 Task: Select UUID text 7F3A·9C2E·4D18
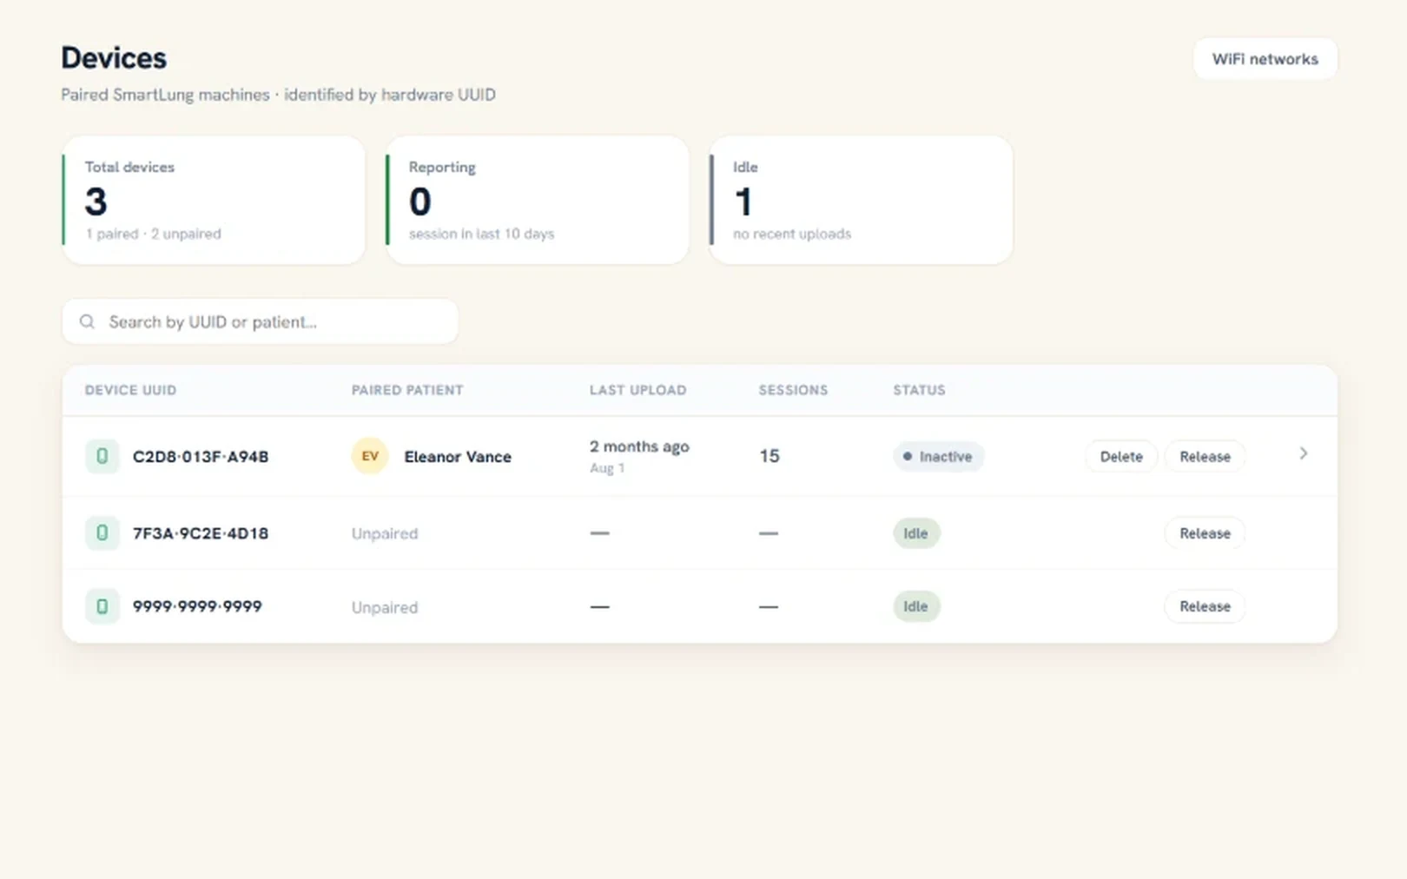(x=201, y=532)
